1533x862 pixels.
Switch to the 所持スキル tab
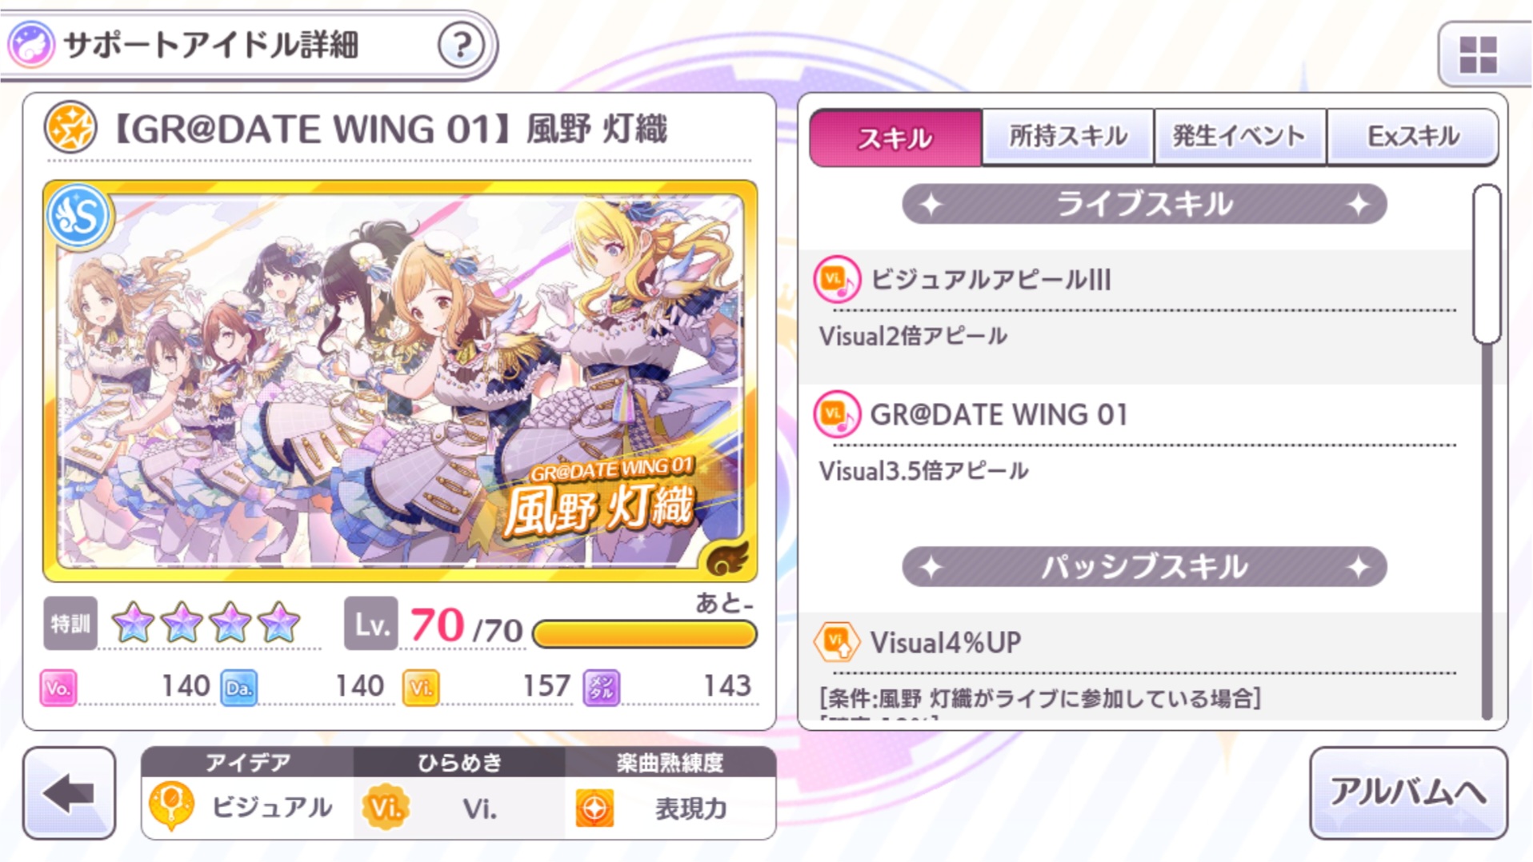(x=1067, y=137)
